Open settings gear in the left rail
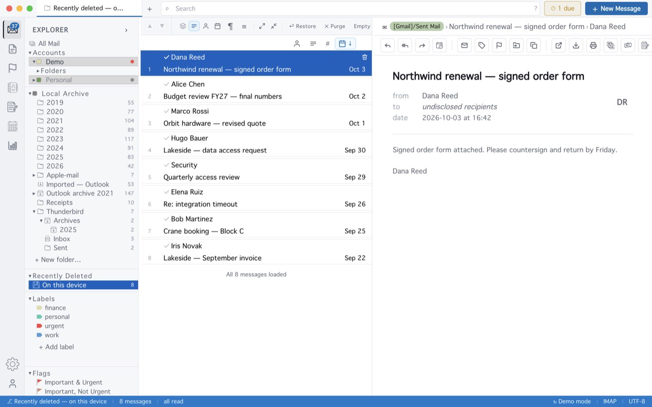Viewport: 652px width, 407px height. (x=13, y=364)
